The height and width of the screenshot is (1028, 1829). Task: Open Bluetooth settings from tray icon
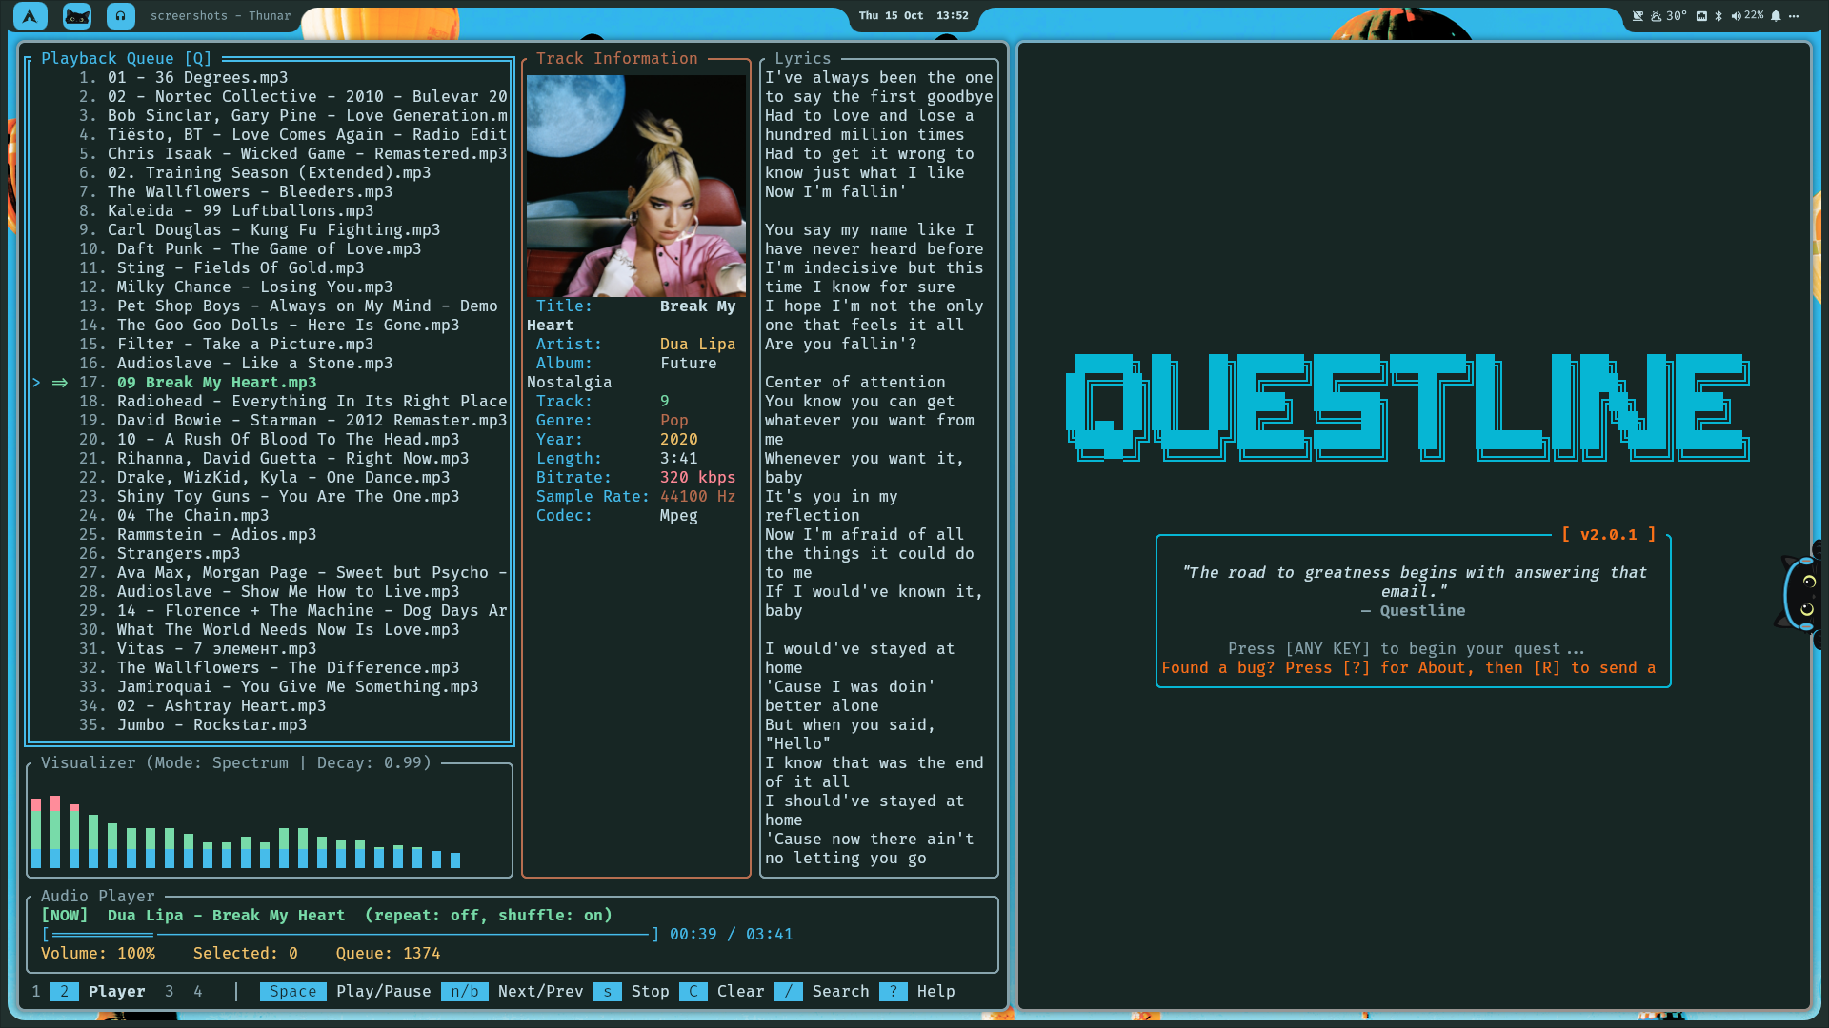pyautogui.click(x=1718, y=15)
